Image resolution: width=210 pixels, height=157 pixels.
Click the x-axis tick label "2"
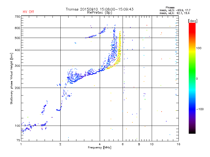pos(60,144)
